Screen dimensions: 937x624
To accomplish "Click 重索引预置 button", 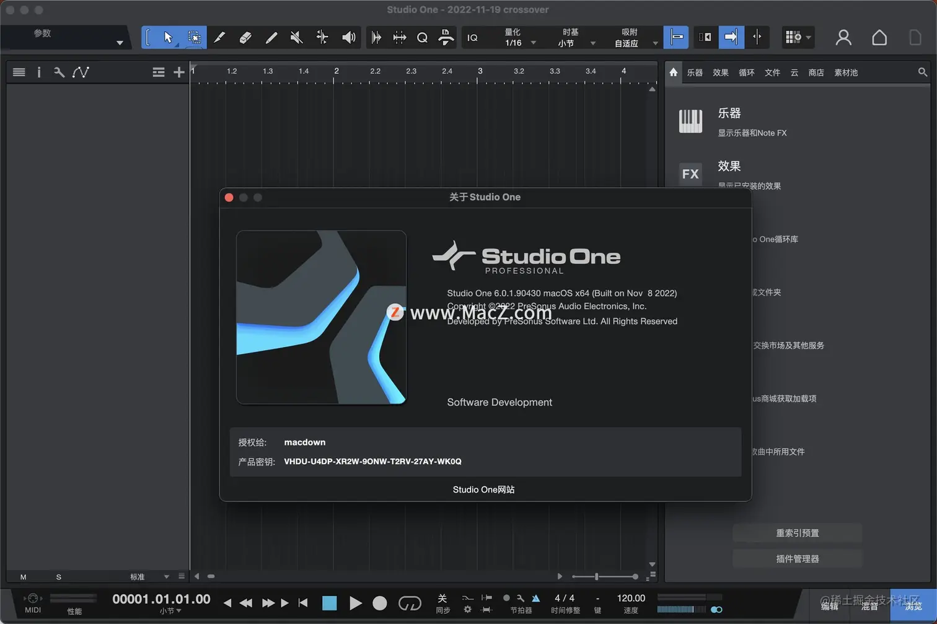I will coord(798,533).
